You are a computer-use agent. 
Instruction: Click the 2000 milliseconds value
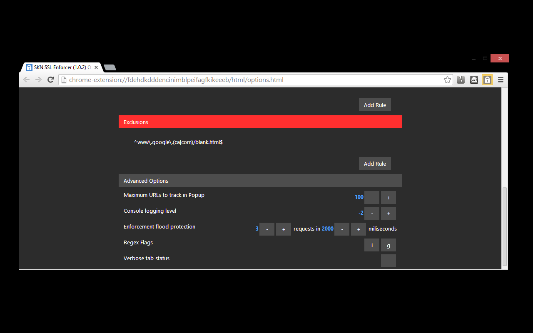click(x=328, y=229)
